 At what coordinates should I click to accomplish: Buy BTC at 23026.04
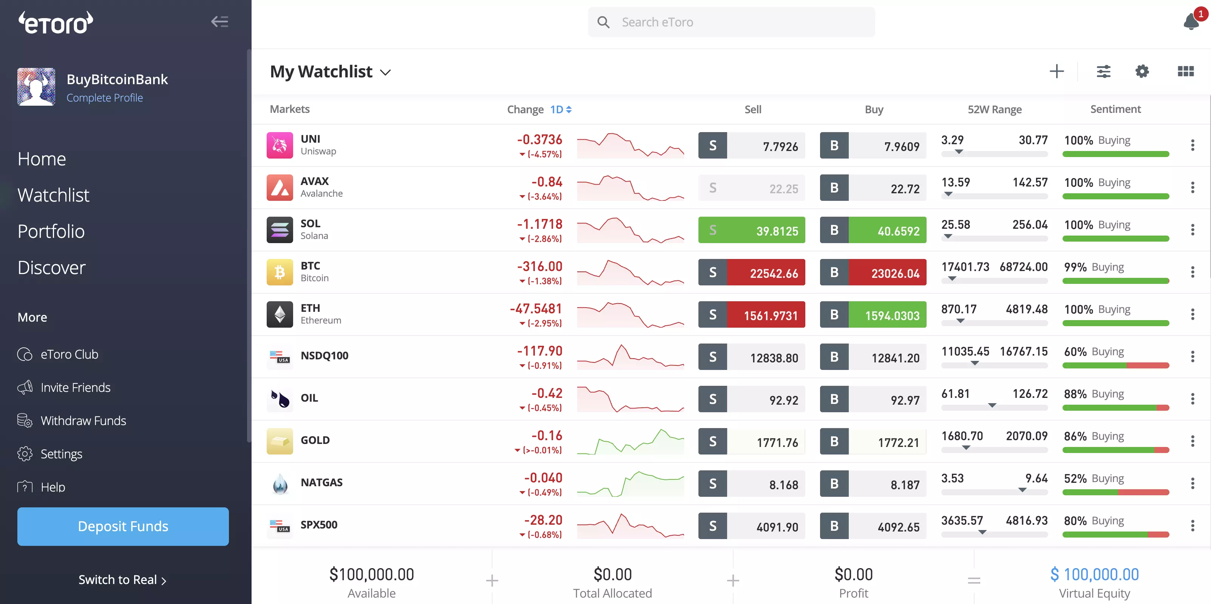pyautogui.click(x=873, y=273)
